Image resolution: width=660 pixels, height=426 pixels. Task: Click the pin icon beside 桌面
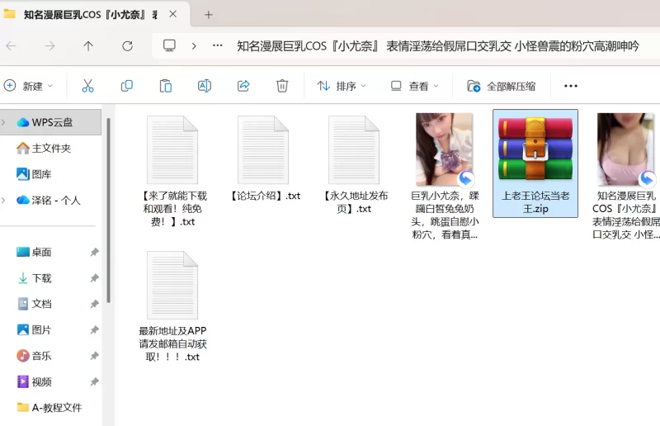point(94,252)
